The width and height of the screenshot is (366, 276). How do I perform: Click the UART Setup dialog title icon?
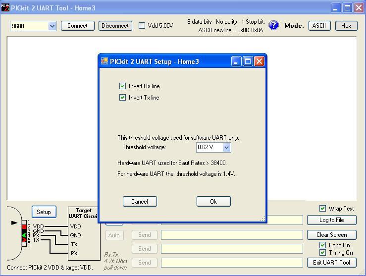(x=105, y=61)
